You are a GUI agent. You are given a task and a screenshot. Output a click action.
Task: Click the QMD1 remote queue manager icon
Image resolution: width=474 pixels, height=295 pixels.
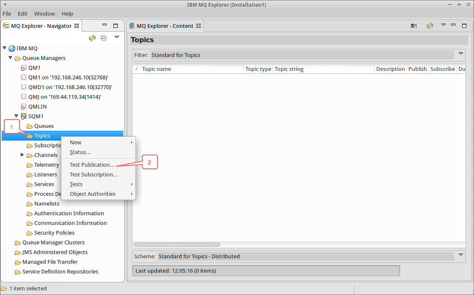point(24,87)
